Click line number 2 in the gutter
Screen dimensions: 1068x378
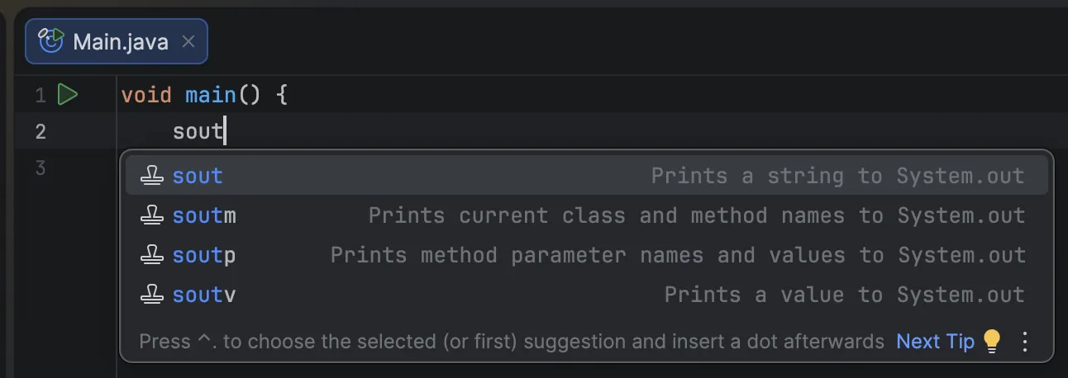(40, 131)
